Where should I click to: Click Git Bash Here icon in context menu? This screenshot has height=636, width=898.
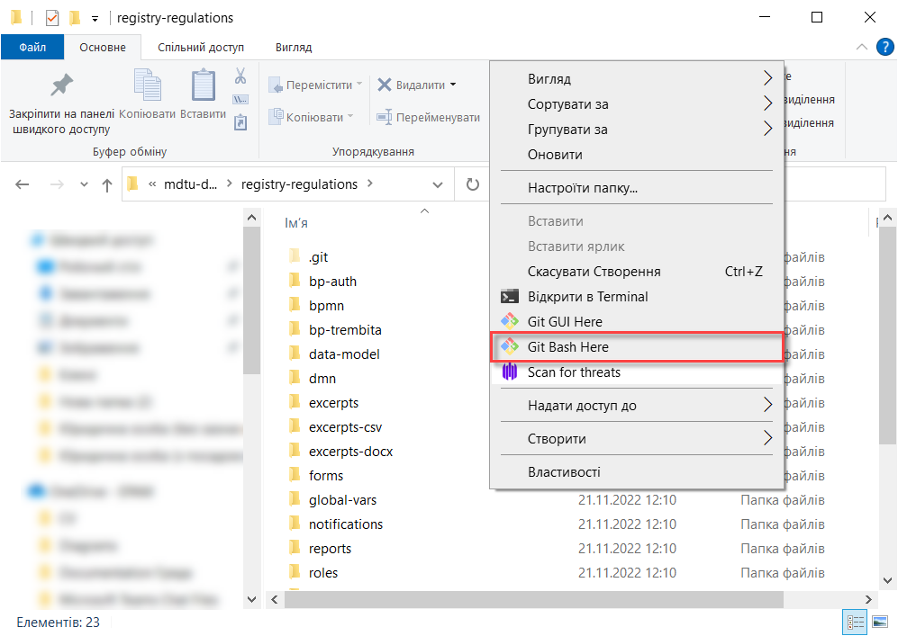pyautogui.click(x=510, y=347)
